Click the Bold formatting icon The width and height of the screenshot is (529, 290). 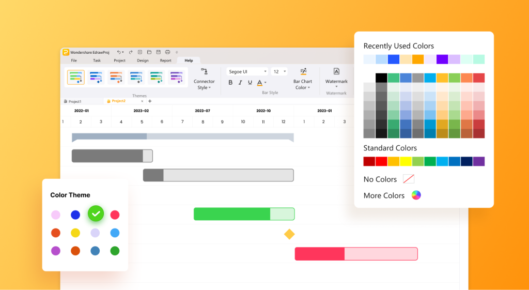coord(230,82)
